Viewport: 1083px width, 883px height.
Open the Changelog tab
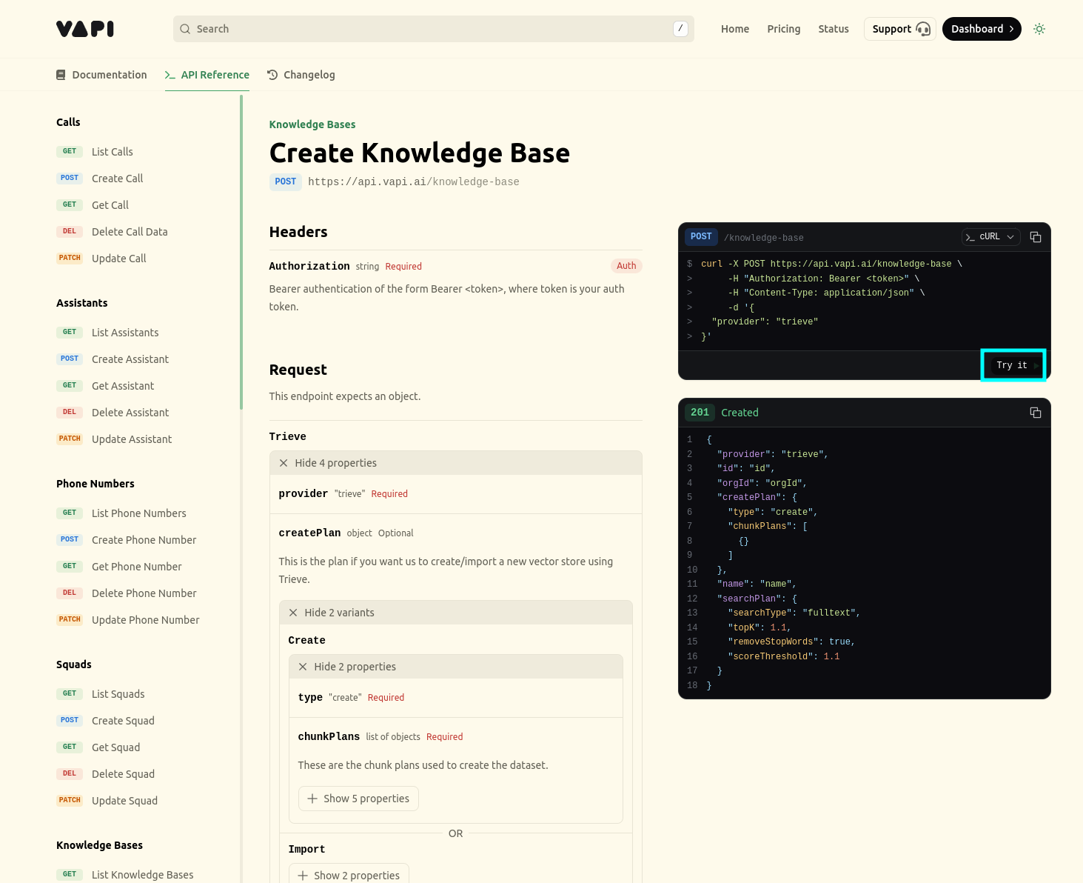pos(301,75)
